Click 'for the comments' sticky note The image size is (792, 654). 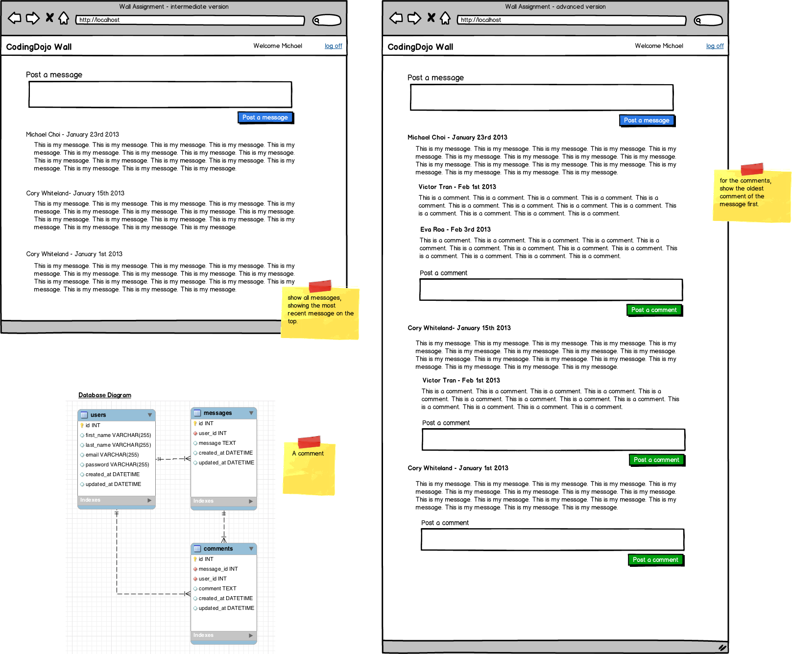click(752, 194)
